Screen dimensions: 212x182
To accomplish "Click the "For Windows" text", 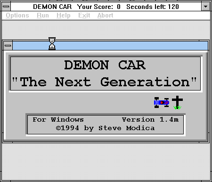I will pos(58,120).
